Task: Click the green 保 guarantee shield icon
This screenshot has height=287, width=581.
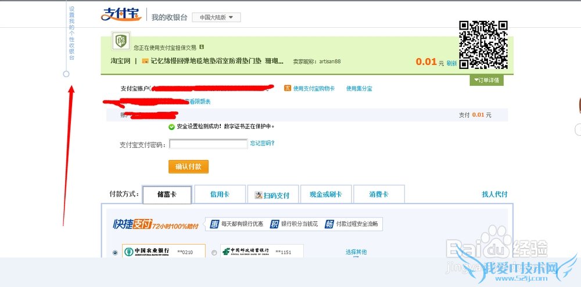Action: (x=121, y=41)
